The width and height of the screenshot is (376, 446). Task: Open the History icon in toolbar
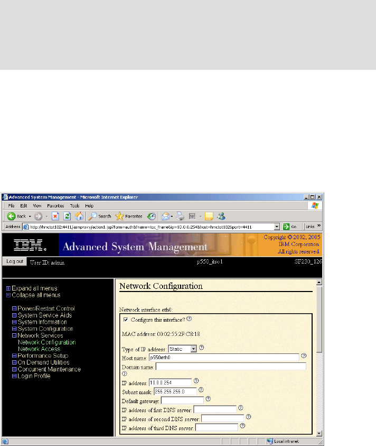pos(152,216)
